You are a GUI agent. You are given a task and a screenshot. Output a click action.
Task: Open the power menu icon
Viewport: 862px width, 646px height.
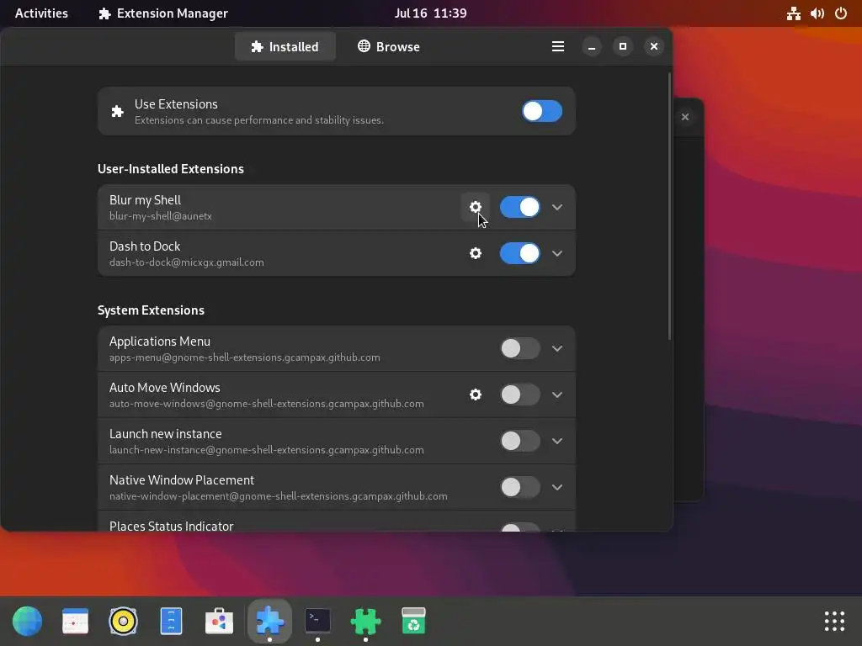[x=841, y=13]
